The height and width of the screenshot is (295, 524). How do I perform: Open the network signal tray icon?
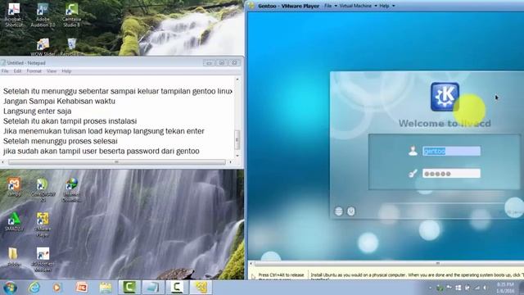[477, 288]
